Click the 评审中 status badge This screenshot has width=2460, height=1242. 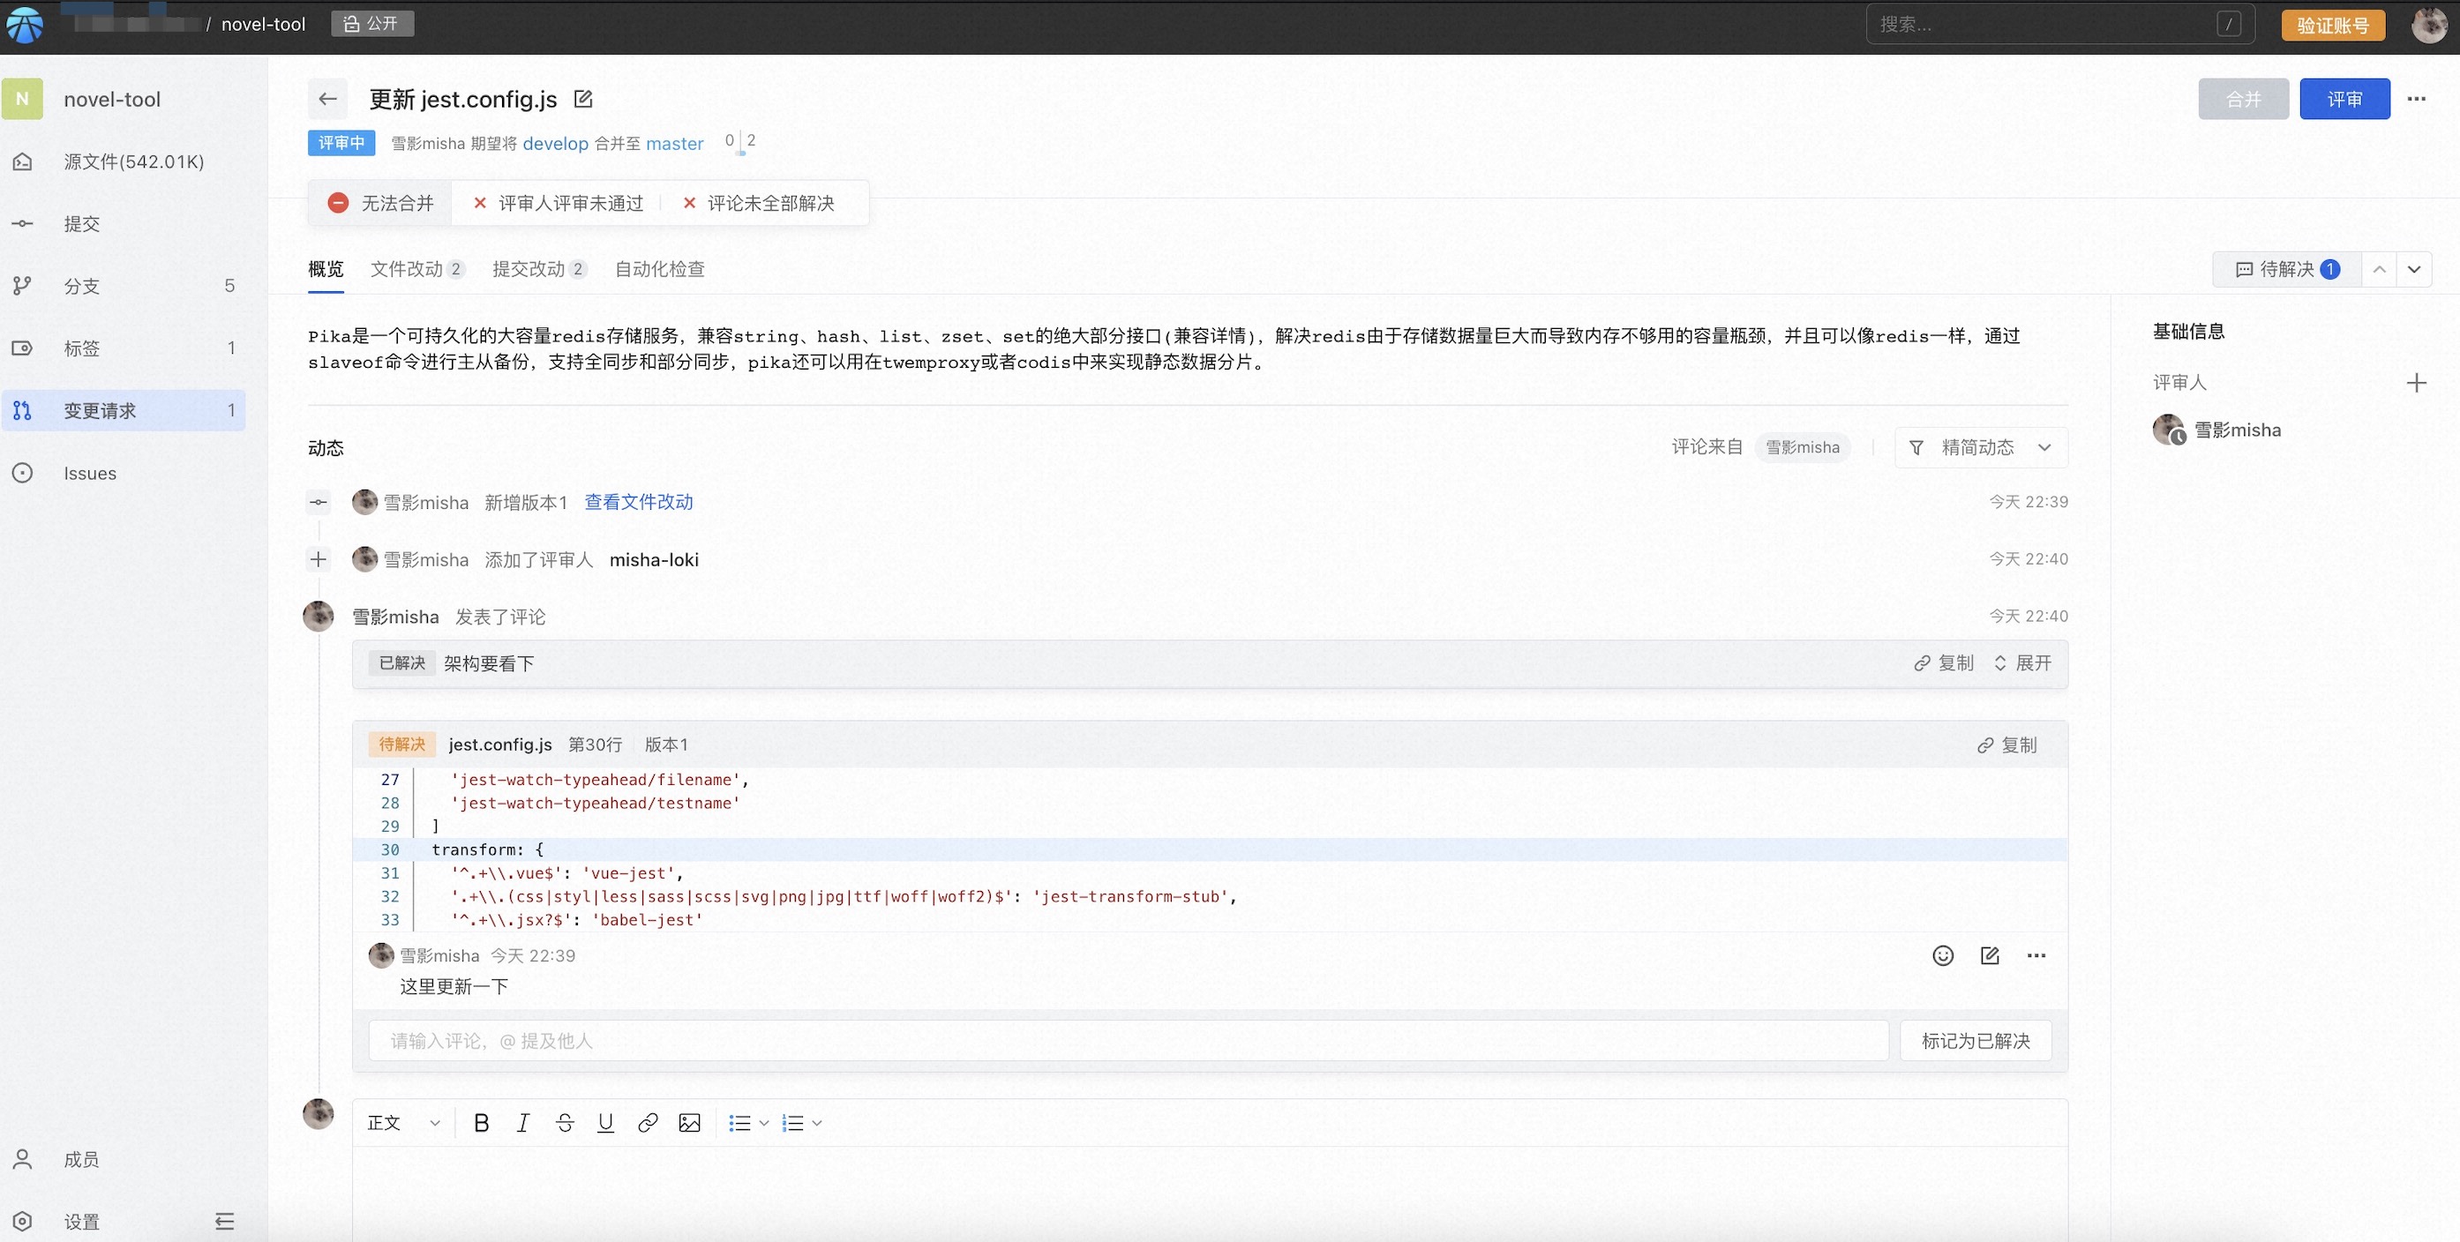tap(341, 143)
